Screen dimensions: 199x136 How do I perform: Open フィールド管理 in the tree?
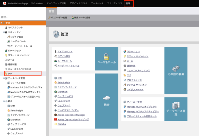[18, 83]
